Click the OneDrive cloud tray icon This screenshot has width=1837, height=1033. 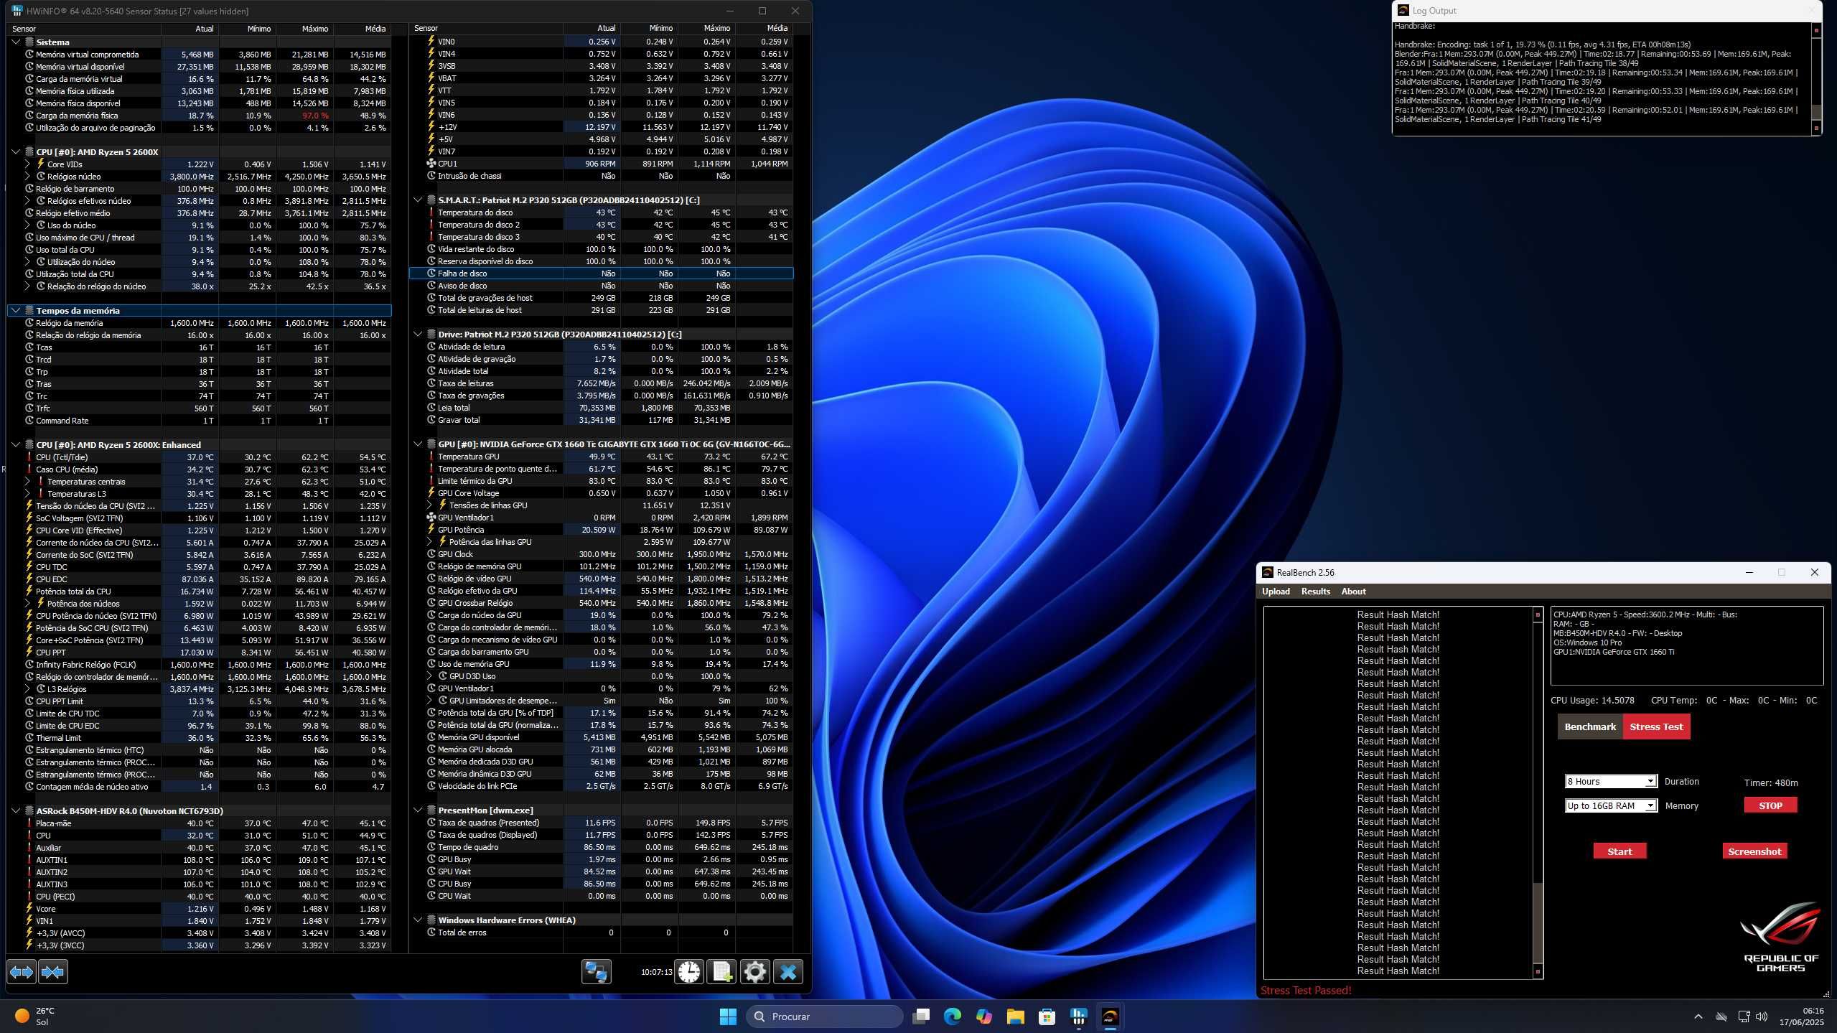1721,1016
